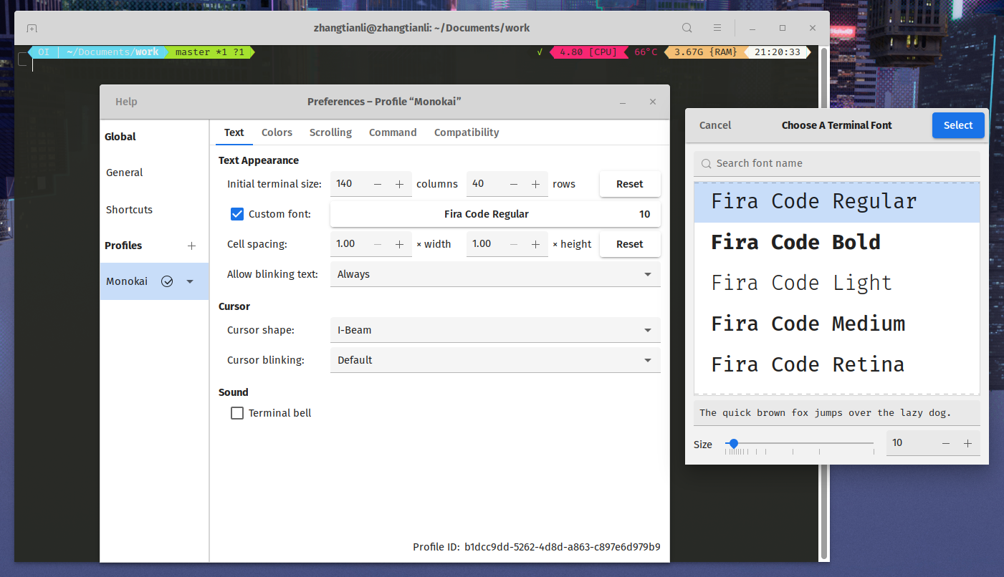Increase font size with plus in font chooser
This screenshot has width=1004, height=577.
968,443
